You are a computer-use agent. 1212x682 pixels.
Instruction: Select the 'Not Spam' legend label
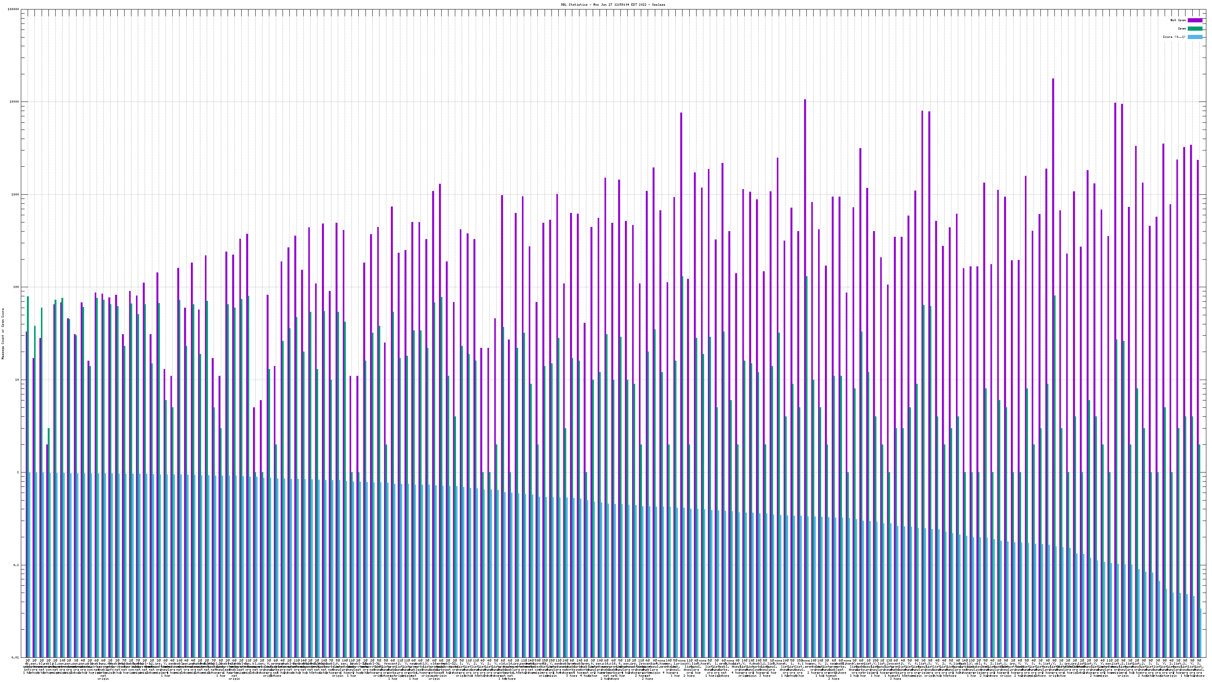(x=1178, y=20)
